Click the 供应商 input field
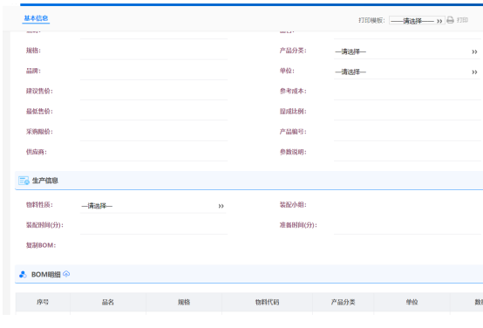The width and height of the screenshot is (483, 328). pyautogui.click(x=153, y=154)
